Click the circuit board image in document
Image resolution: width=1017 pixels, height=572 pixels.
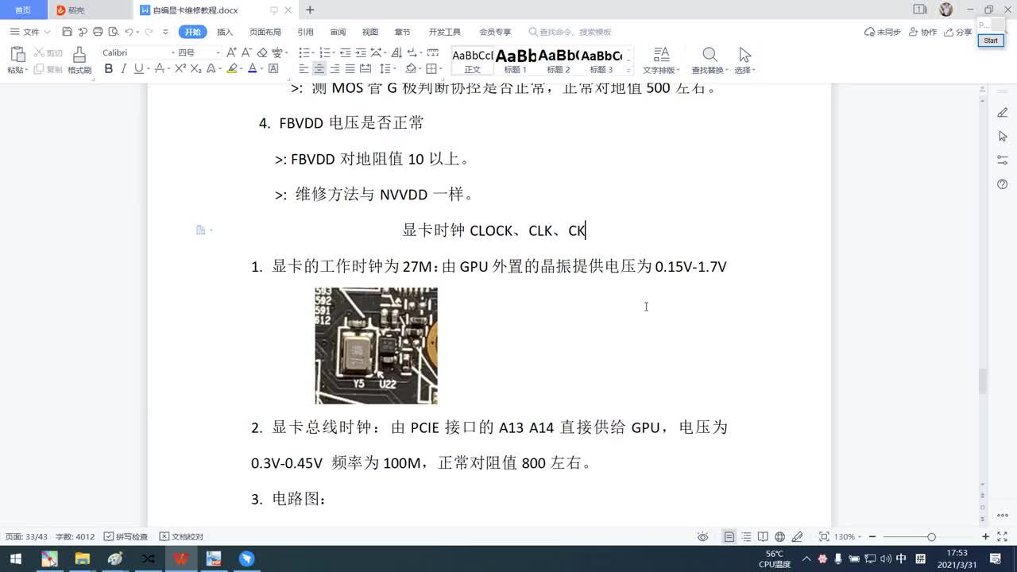click(376, 346)
